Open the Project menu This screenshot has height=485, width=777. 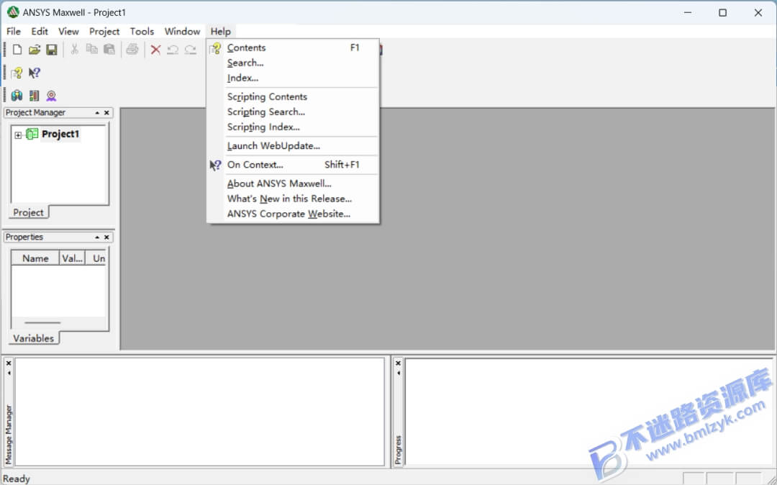(104, 31)
